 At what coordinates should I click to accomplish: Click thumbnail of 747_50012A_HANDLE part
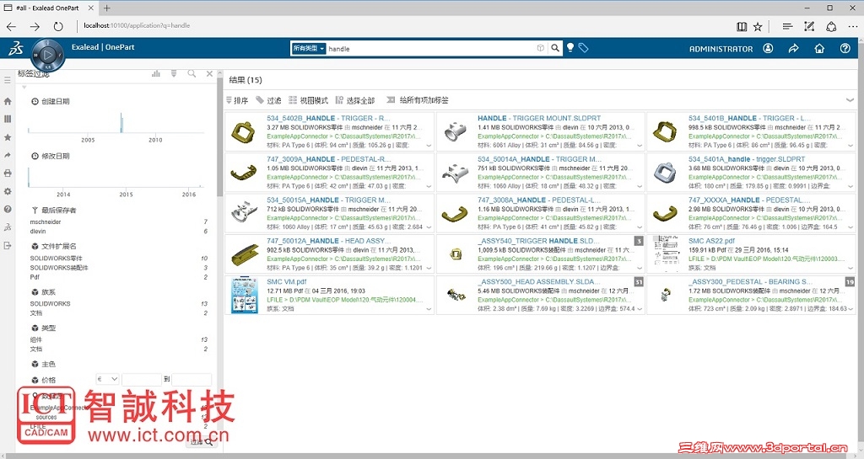[245, 254]
